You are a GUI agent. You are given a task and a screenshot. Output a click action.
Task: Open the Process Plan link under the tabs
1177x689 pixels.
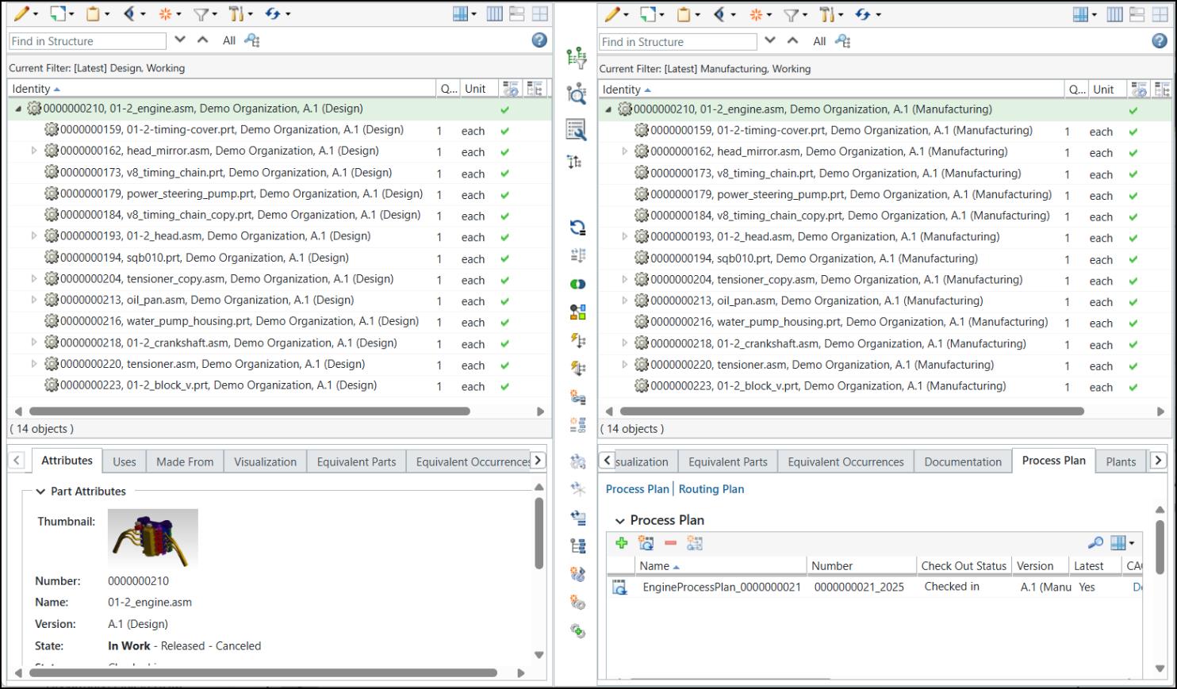point(638,489)
